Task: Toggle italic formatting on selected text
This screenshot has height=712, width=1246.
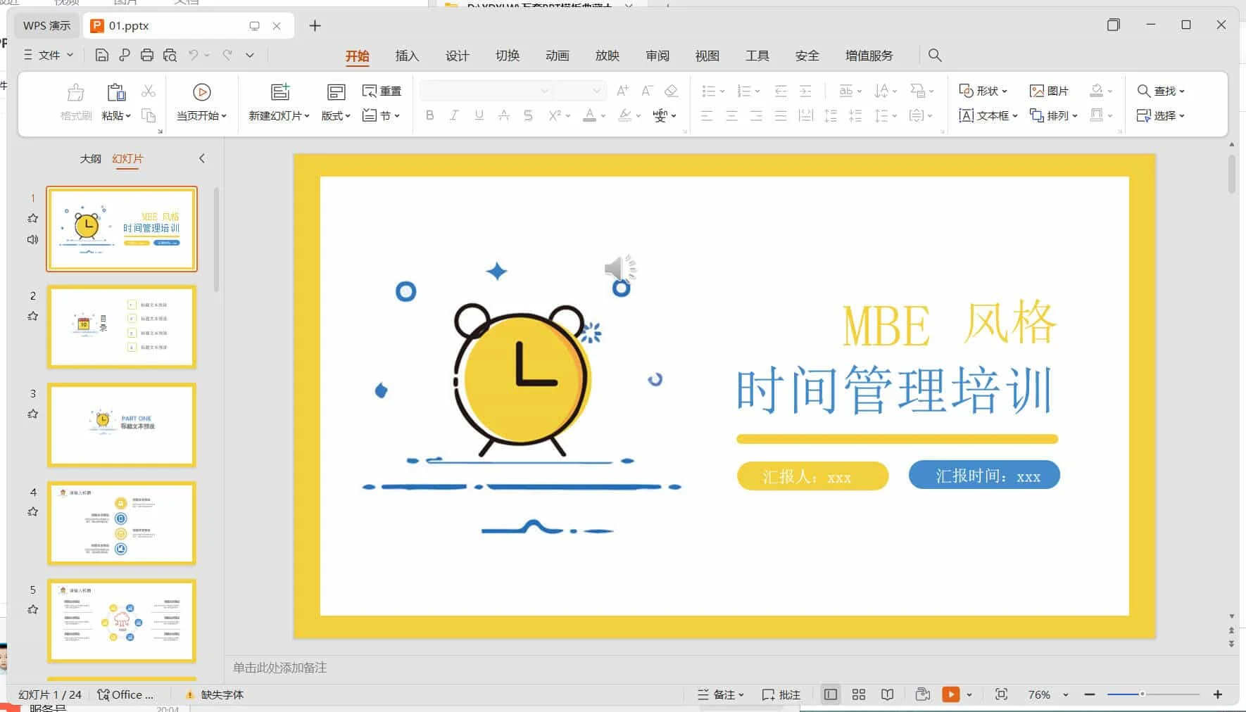Action: point(454,115)
